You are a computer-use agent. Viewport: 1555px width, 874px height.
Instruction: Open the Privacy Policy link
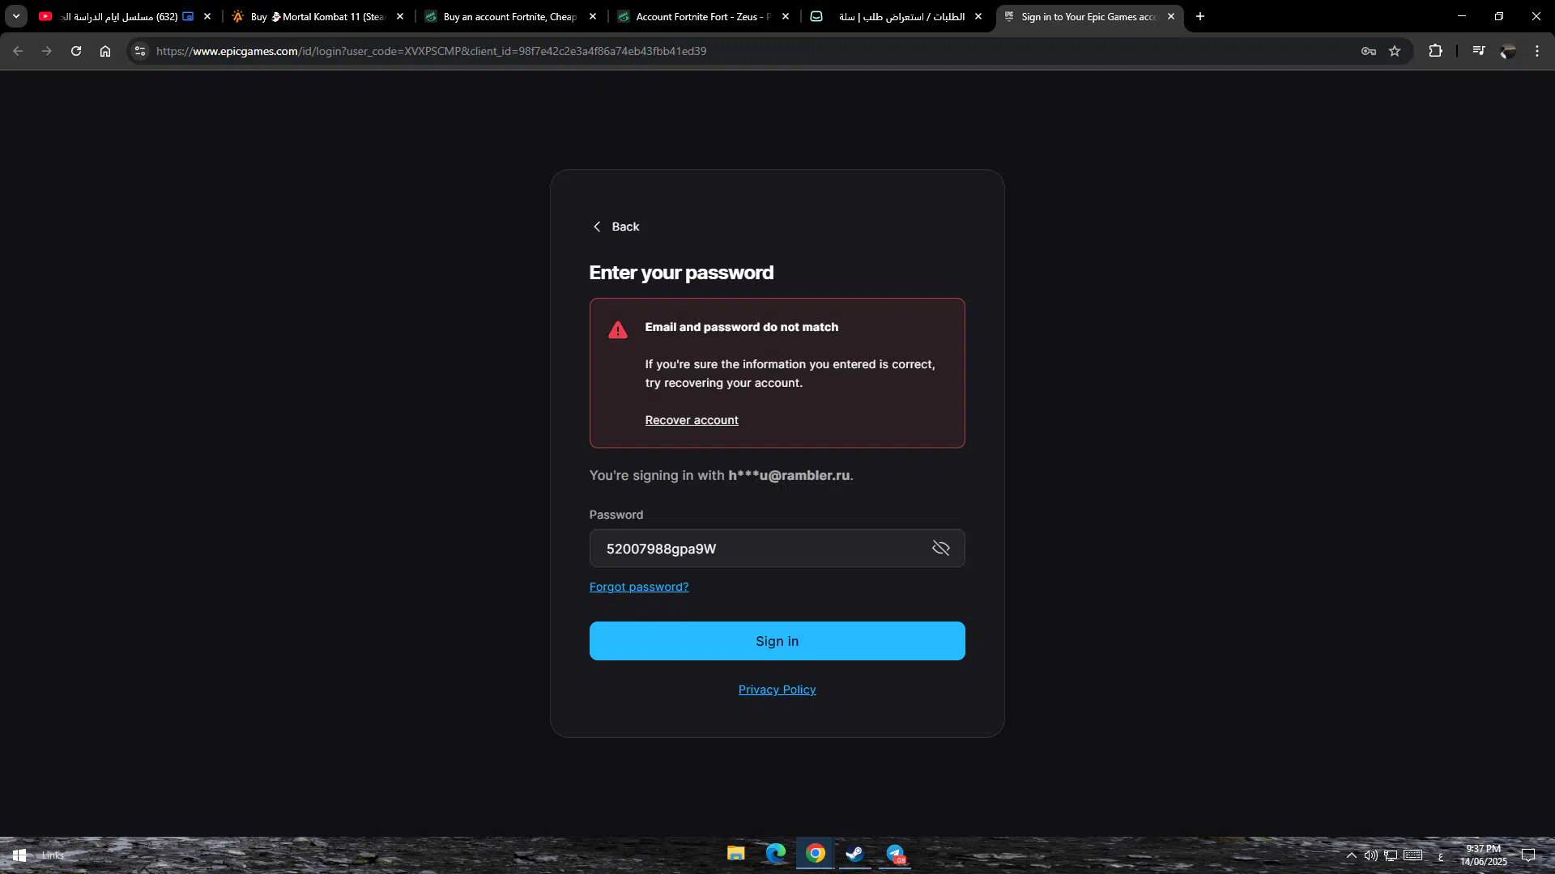click(x=777, y=689)
